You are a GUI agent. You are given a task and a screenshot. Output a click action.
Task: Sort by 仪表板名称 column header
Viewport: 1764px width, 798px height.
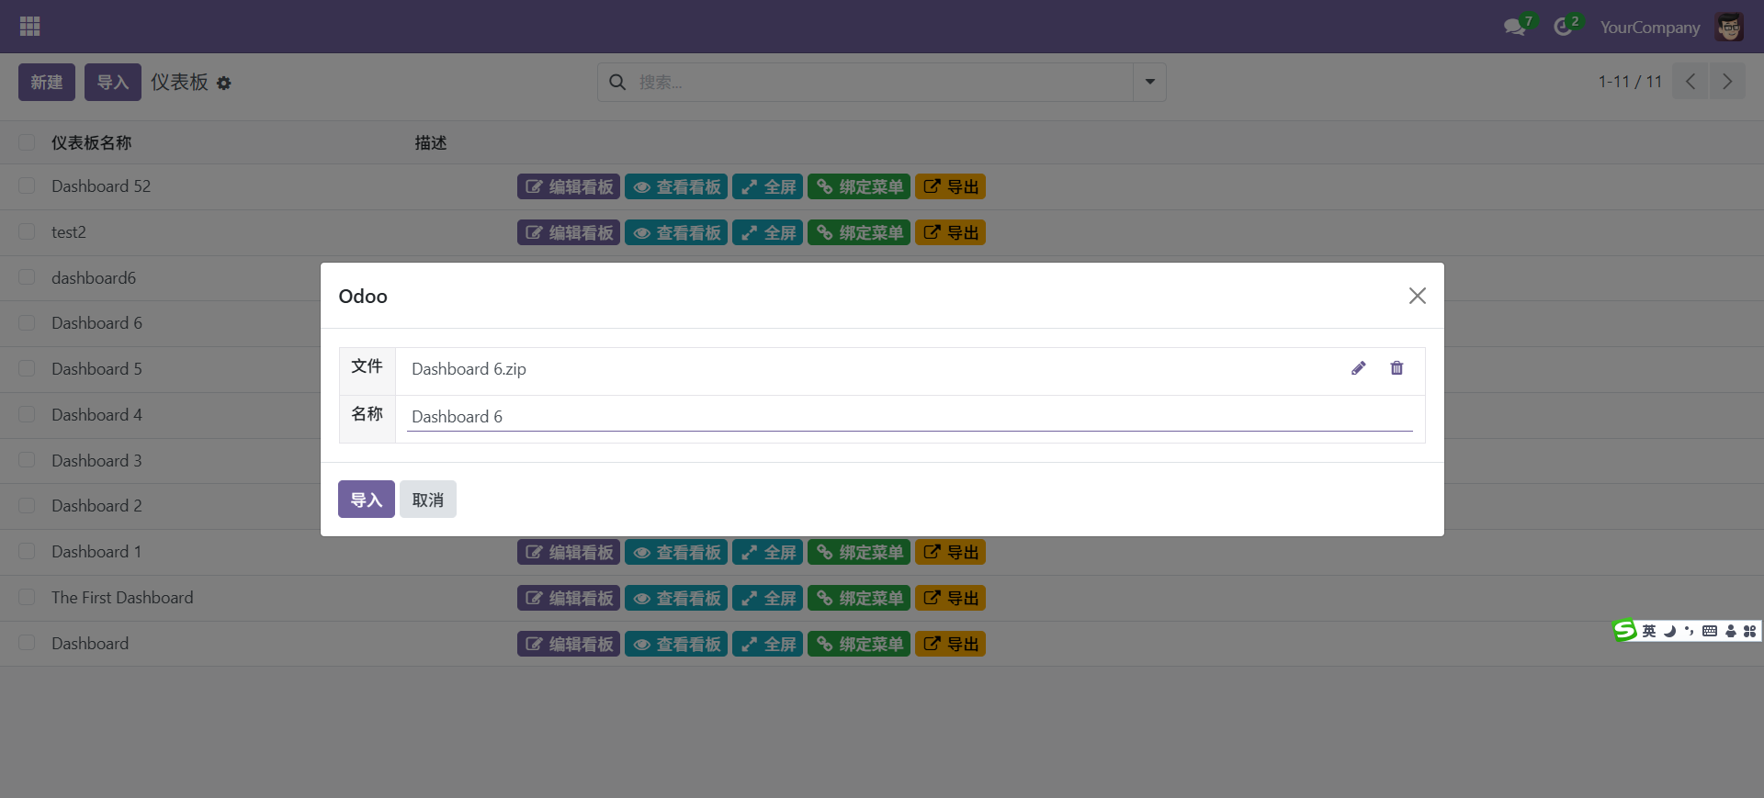(91, 142)
